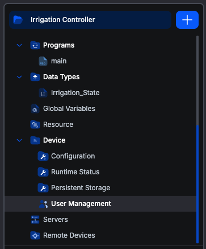Open the Irrigation_State data type

pos(75,93)
